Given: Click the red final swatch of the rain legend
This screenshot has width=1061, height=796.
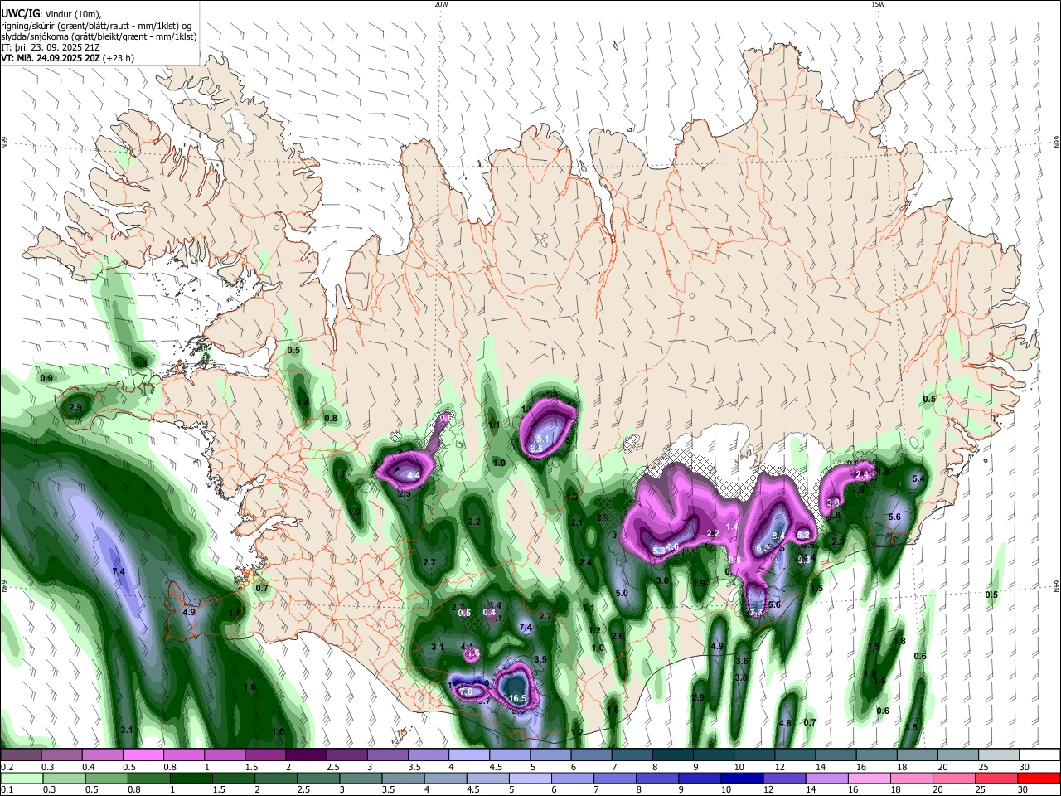Looking at the screenshot, I should [1039, 778].
